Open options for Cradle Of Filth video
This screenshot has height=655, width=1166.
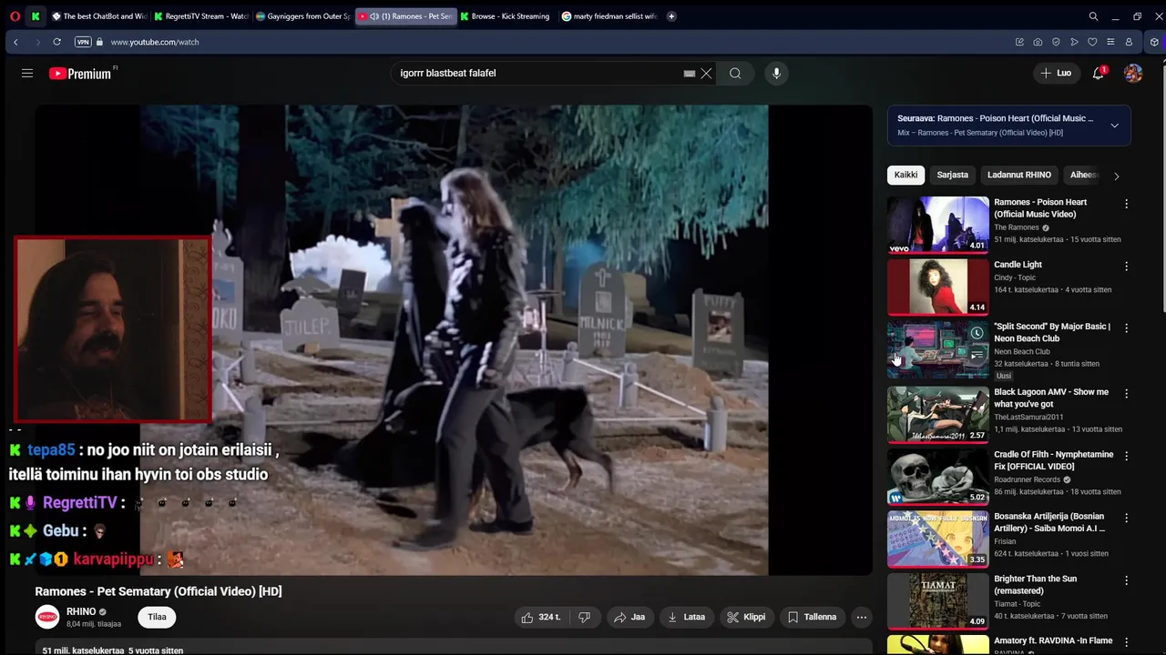click(1126, 456)
